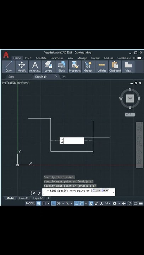Switch to the Parametric ribbon tab
This screenshot has height=255, width=144.
point(57,58)
